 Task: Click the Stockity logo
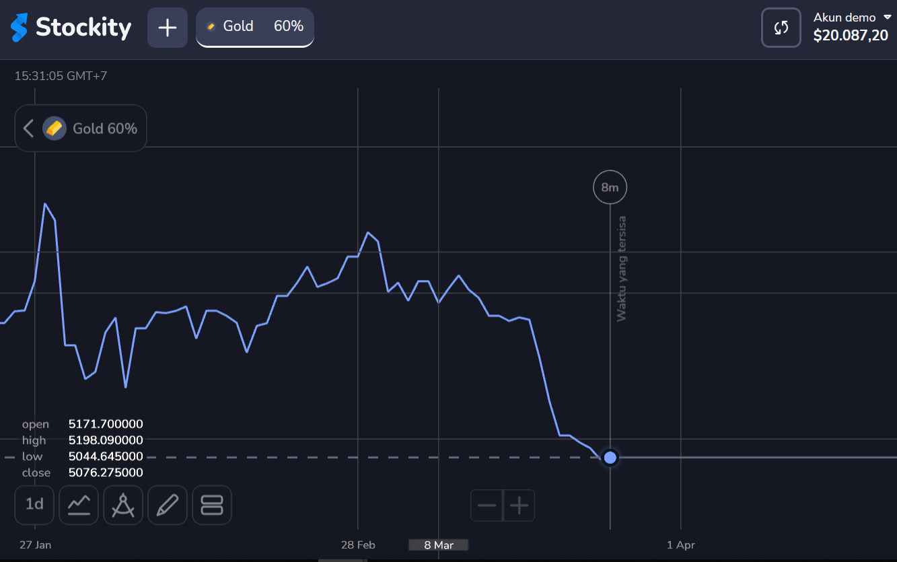click(71, 28)
